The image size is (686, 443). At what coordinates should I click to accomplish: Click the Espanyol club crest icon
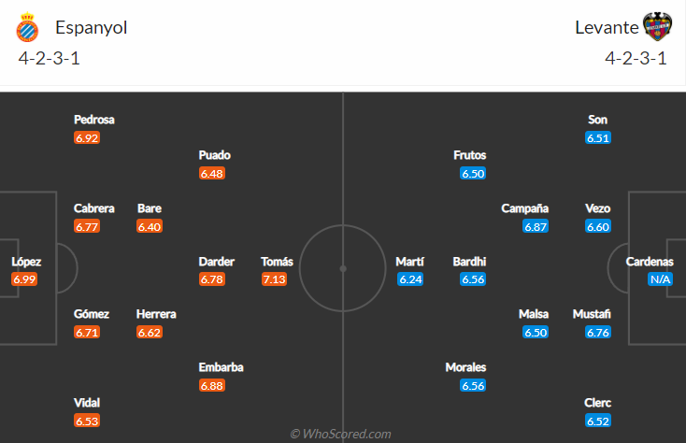[x=27, y=29]
